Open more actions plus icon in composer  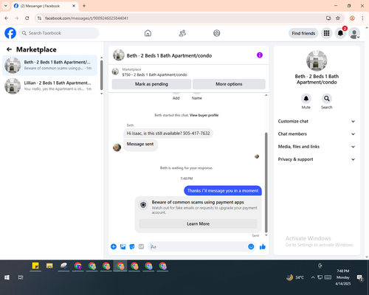tap(114, 246)
